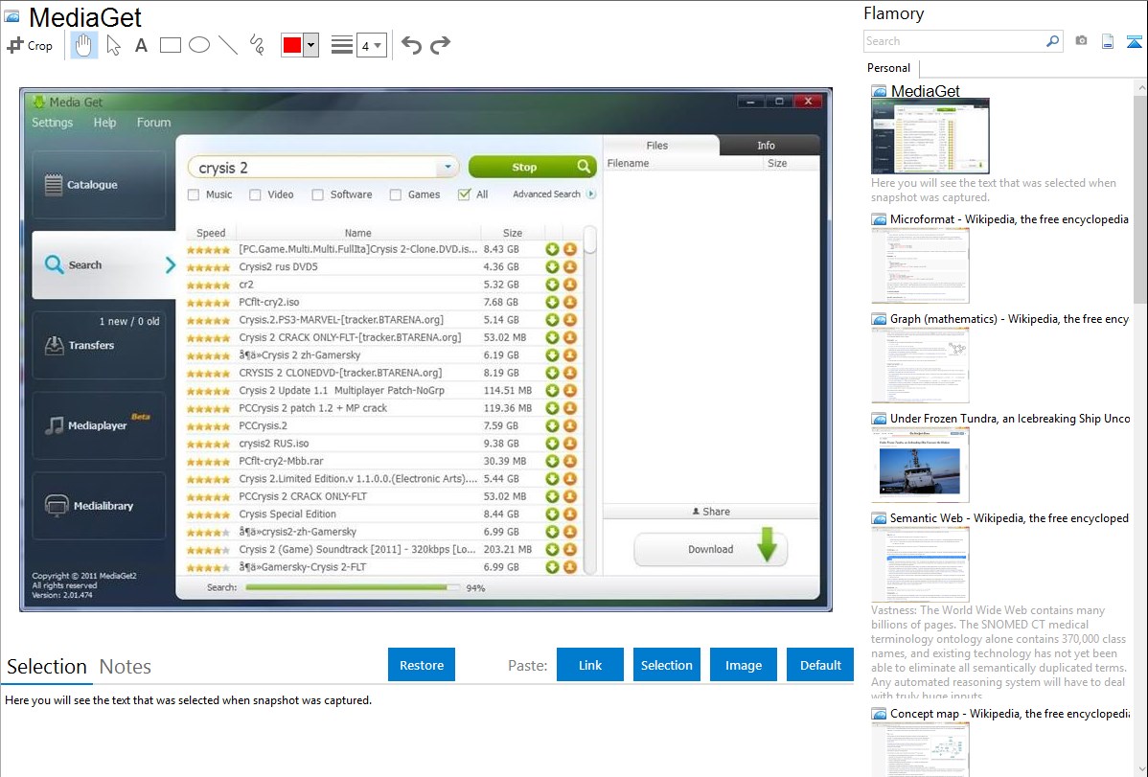
Task: Enable the Software filter checkbox
Action: (317, 194)
